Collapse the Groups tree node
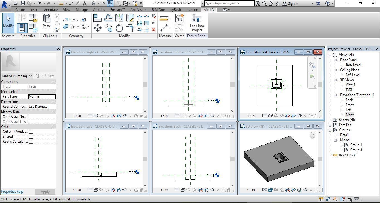 [x=330, y=130]
